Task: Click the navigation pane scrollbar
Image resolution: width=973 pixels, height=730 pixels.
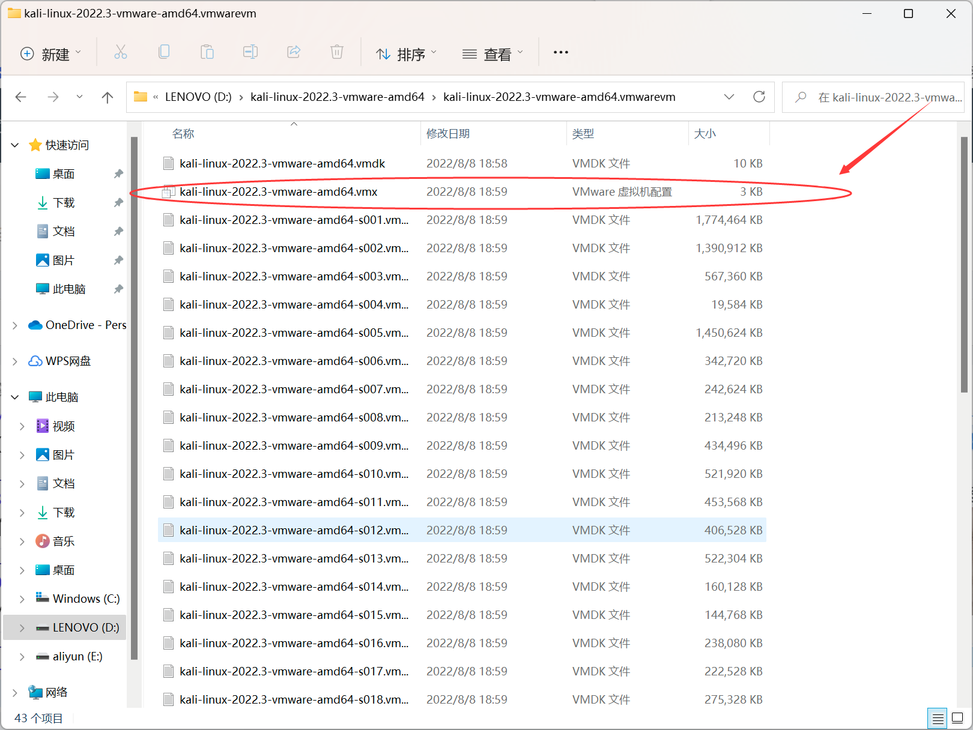Action: (x=135, y=399)
